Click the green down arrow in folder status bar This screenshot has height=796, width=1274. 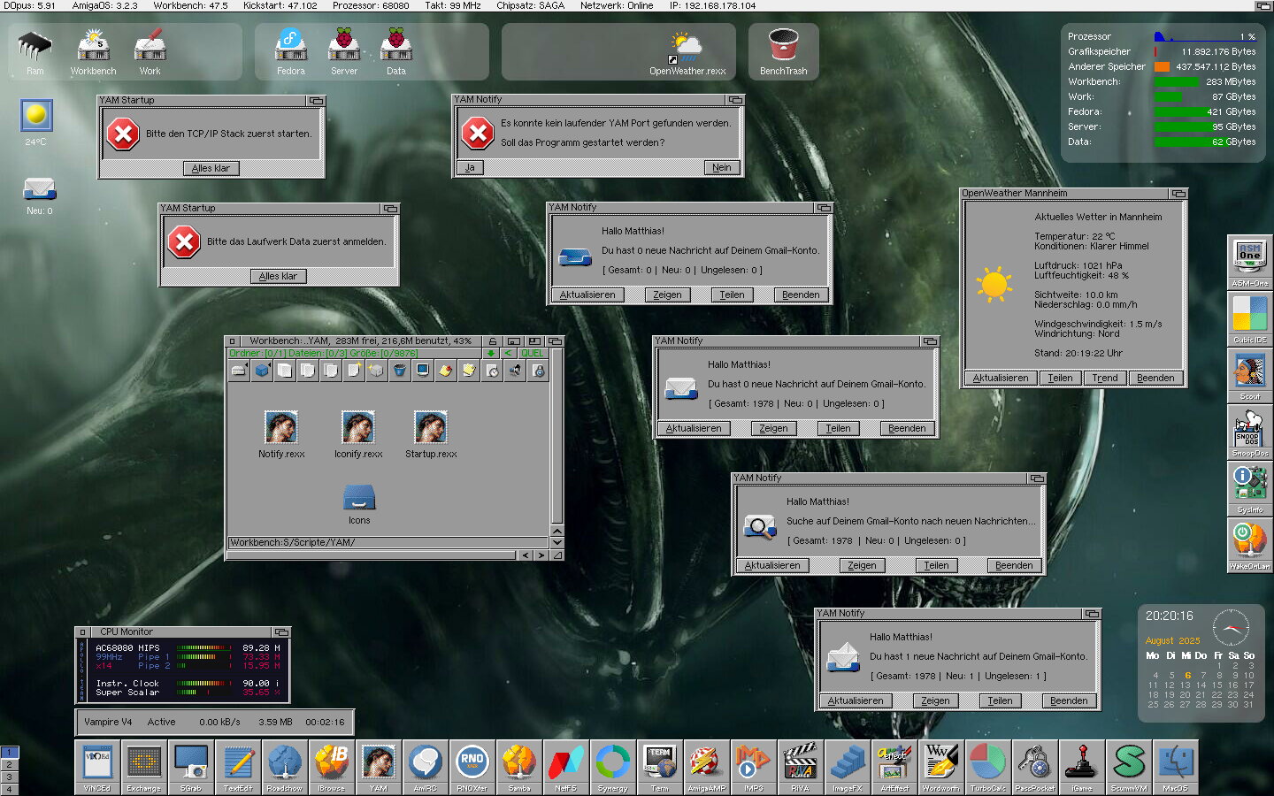(491, 354)
